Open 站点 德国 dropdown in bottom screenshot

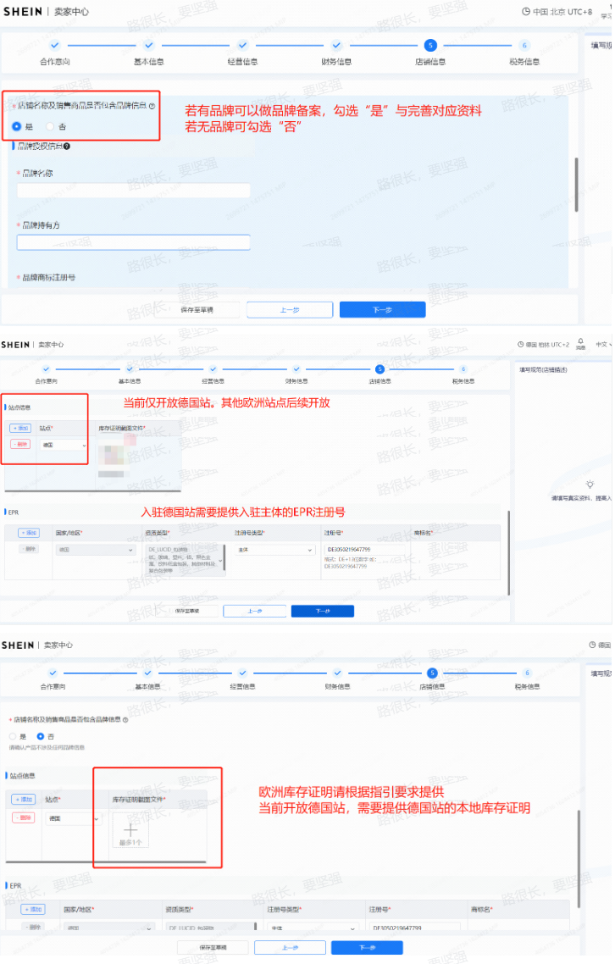[73, 818]
